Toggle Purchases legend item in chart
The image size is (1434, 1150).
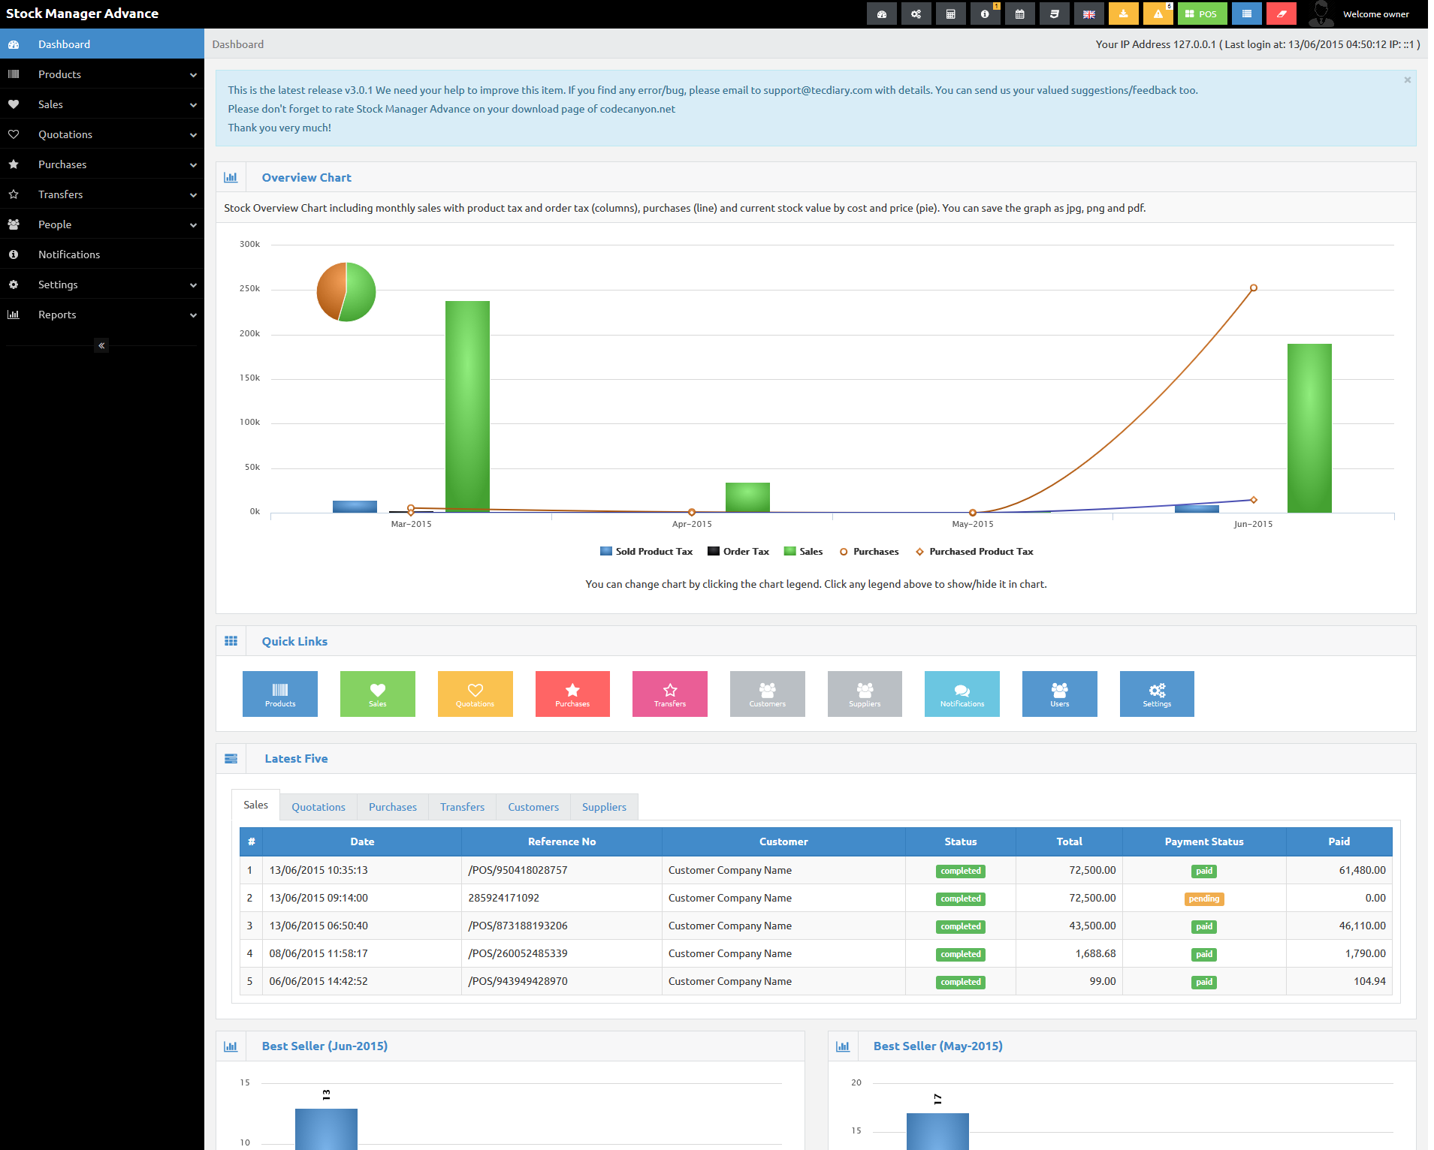click(x=869, y=551)
